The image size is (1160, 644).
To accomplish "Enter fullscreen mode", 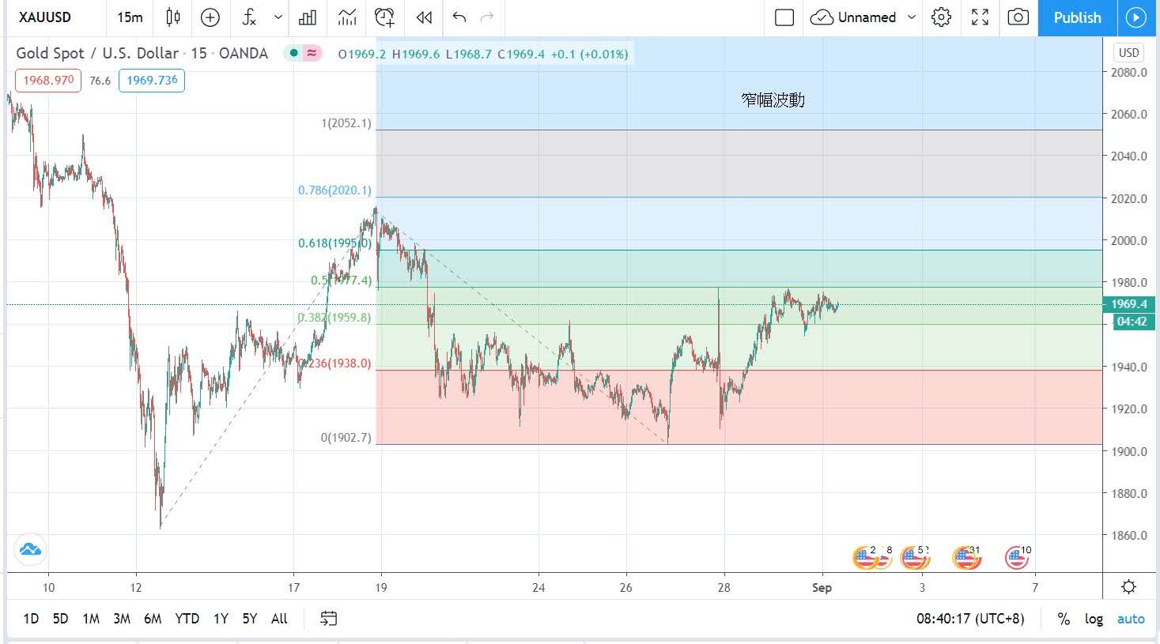I will (980, 17).
